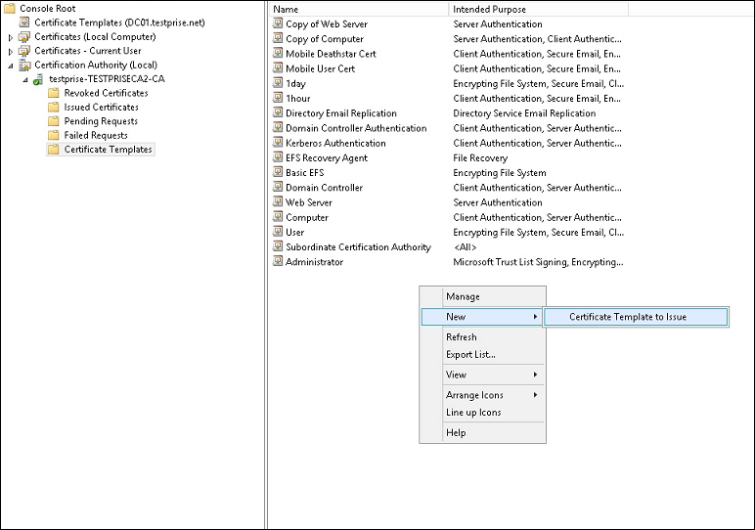Click the Mobile Deathstar Cert template icon

(x=278, y=54)
